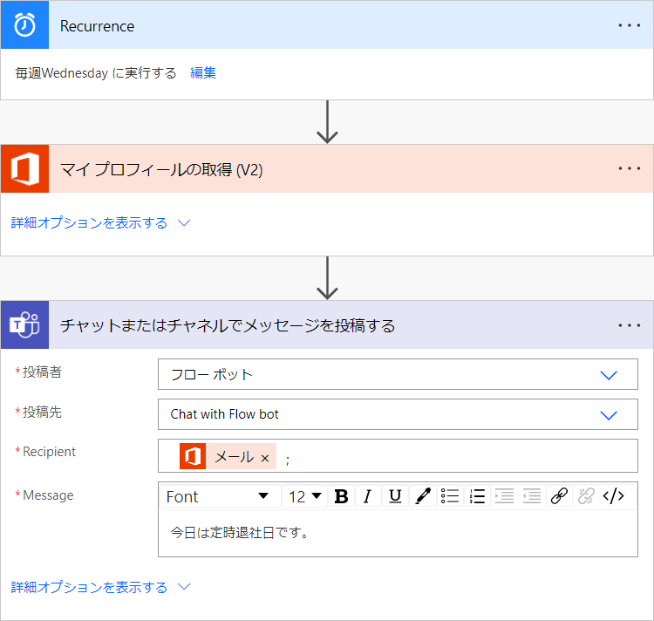Open more options menu on the Teams action
Screen dimensions: 654x621
[629, 325]
